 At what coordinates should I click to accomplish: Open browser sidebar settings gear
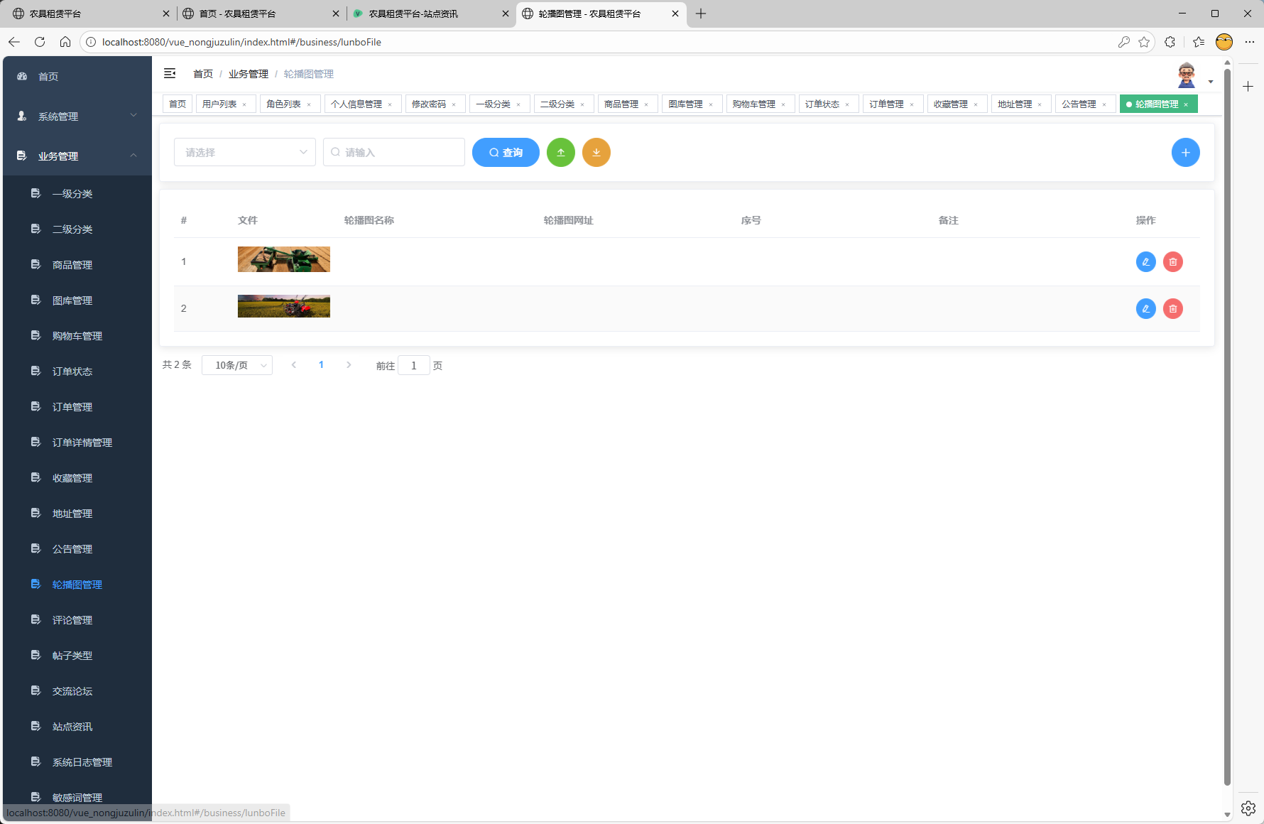tap(1248, 808)
